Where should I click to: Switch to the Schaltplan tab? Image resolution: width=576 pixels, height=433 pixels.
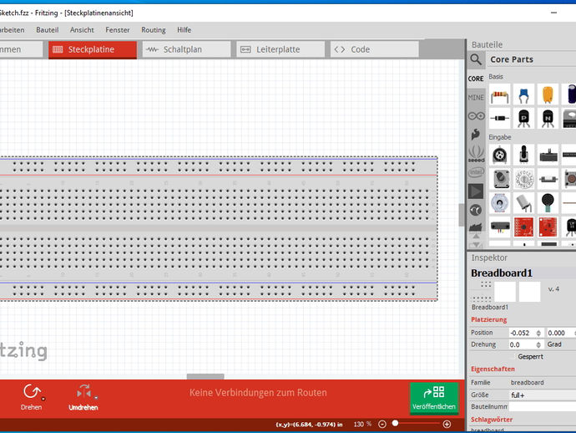(x=187, y=49)
